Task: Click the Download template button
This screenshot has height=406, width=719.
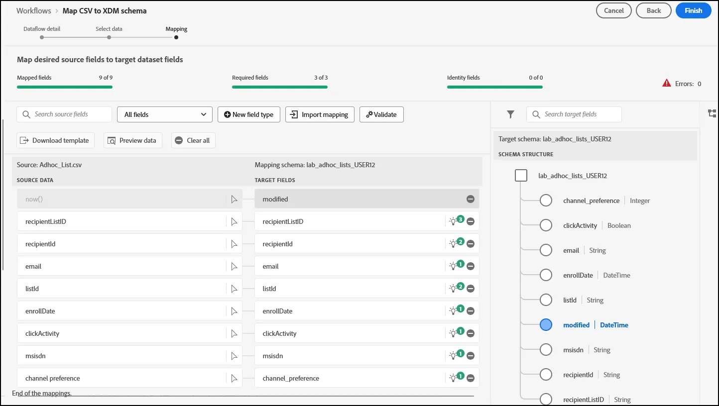Action: click(55, 140)
